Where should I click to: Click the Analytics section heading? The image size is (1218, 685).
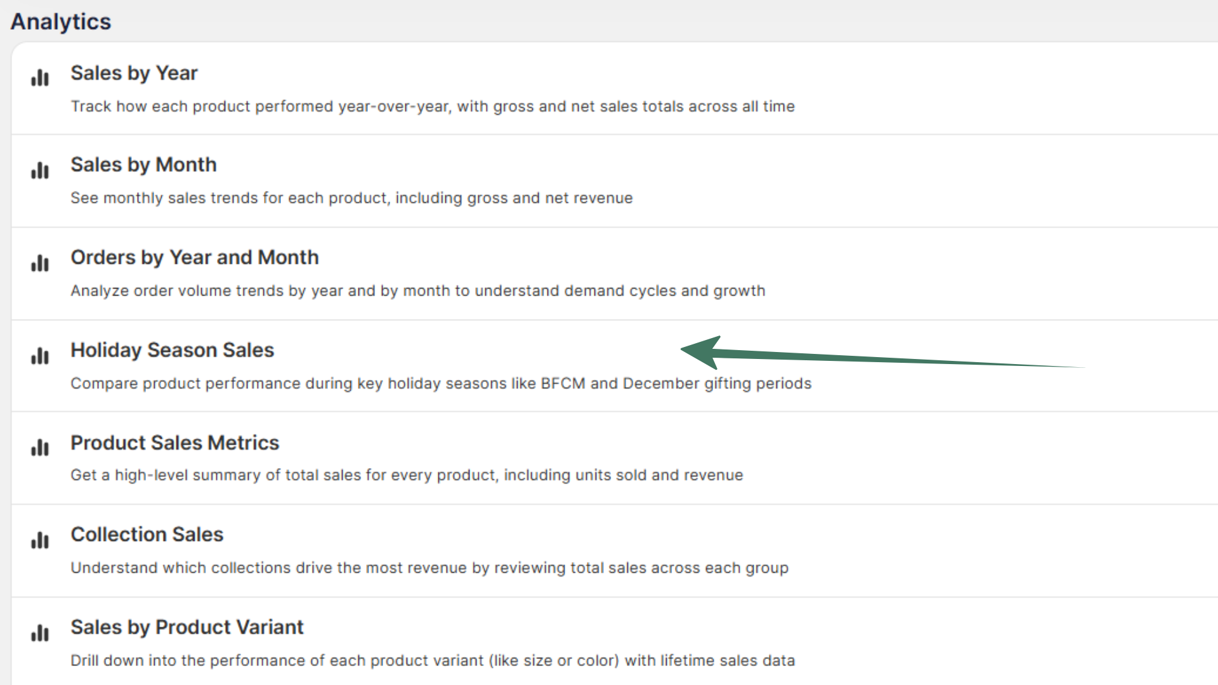[60, 21]
